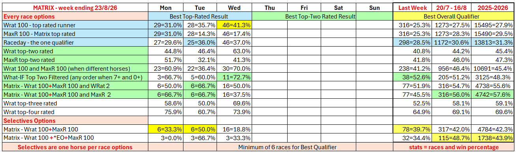Click the Mon column header
516x152 pixels.
(165, 8)
